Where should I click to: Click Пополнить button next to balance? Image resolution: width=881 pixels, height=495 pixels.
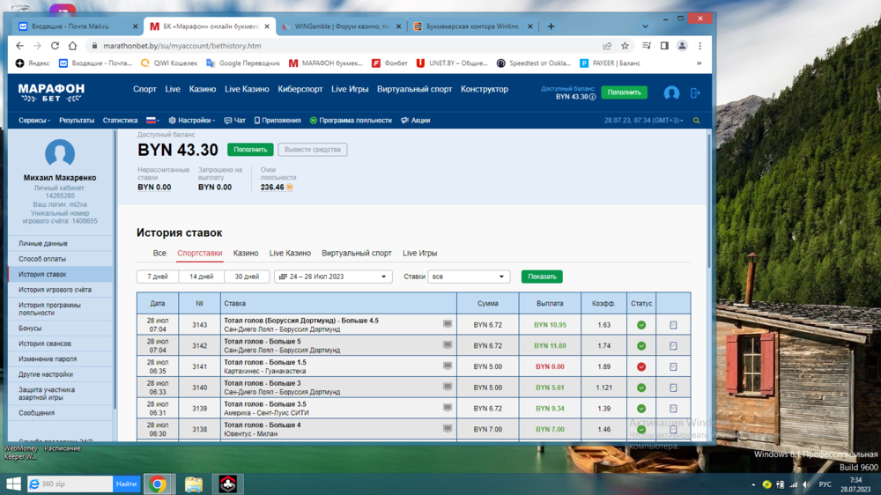tap(250, 150)
